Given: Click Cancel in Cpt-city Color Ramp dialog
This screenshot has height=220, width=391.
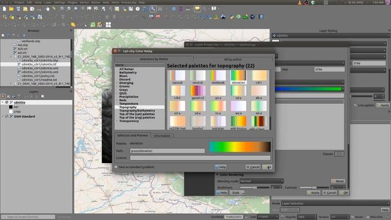Looking at the screenshot, I should point(253,167).
